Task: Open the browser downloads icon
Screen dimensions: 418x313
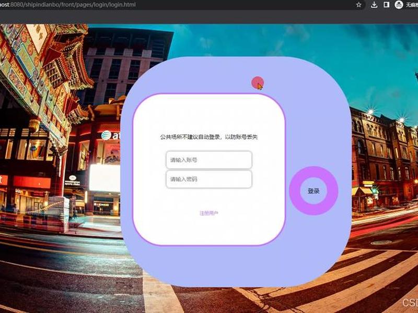Action: click(374, 5)
